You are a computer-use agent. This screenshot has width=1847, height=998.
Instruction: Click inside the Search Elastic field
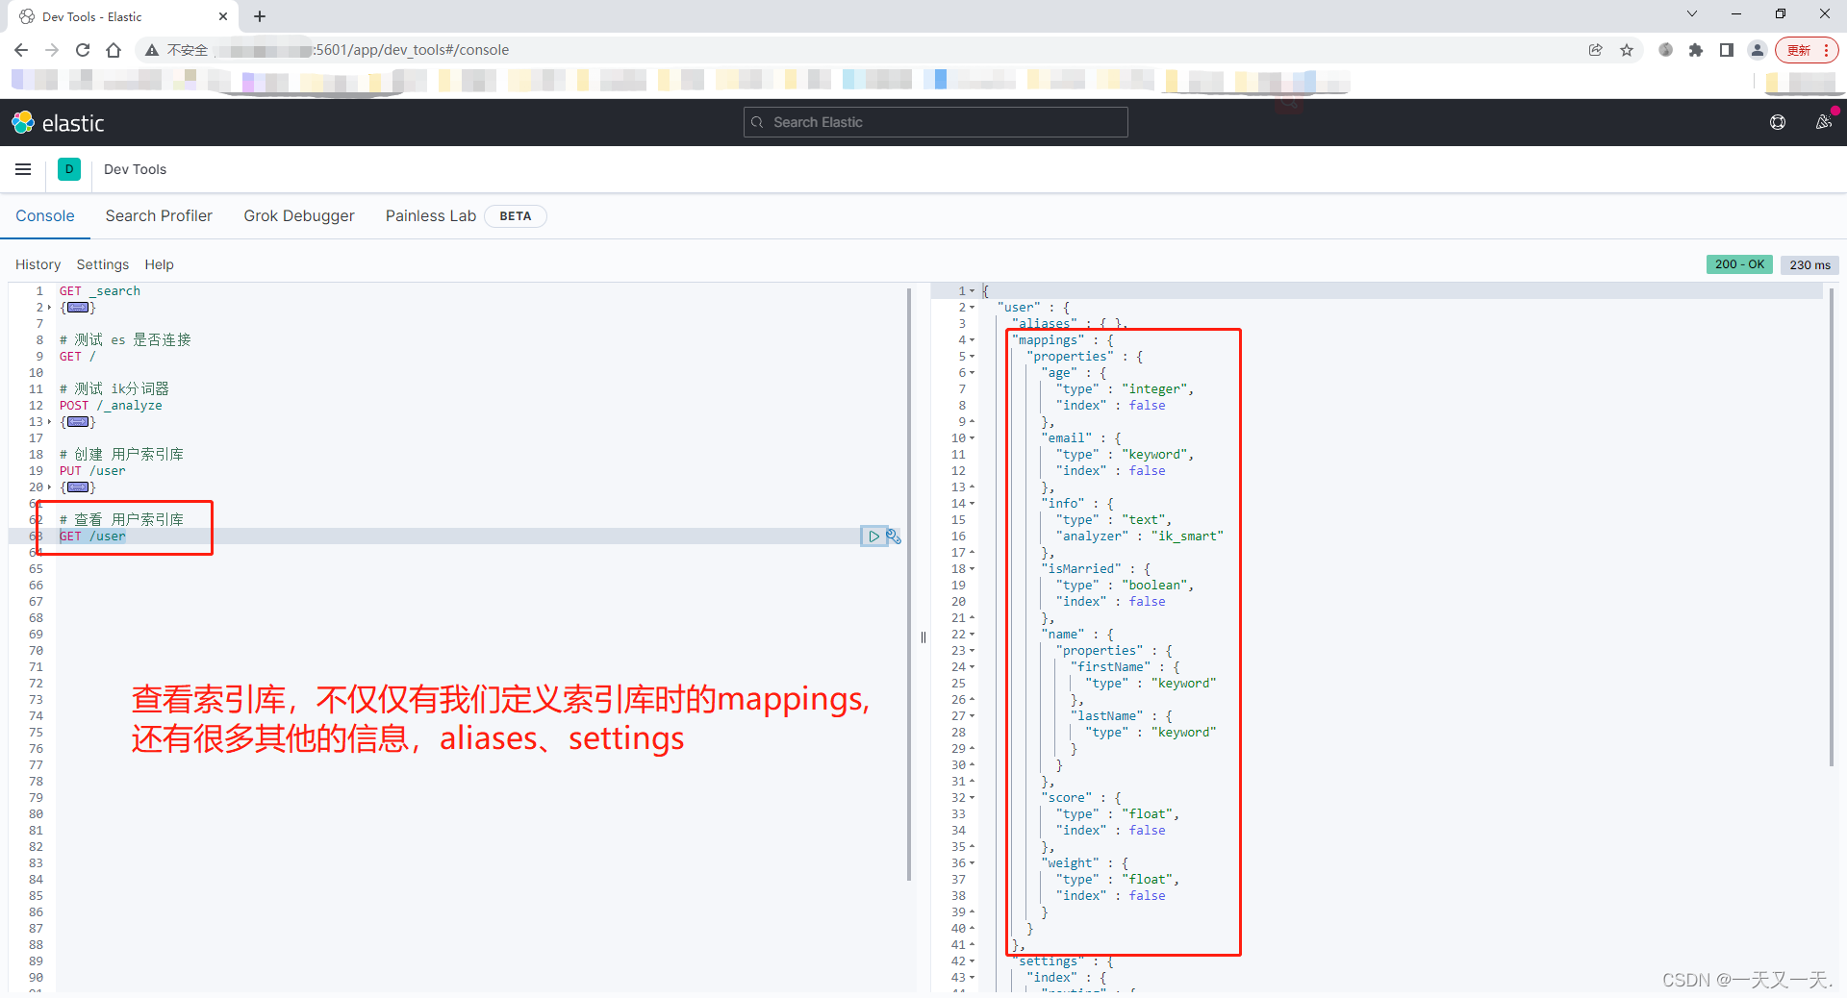tap(934, 122)
